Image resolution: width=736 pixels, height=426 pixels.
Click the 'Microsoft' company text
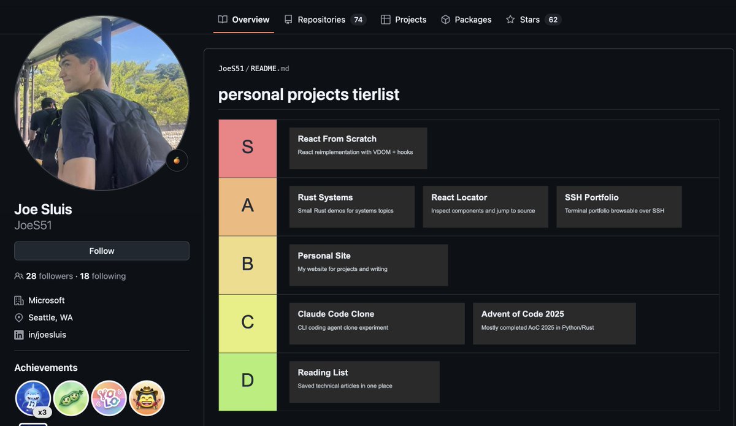(x=47, y=300)
